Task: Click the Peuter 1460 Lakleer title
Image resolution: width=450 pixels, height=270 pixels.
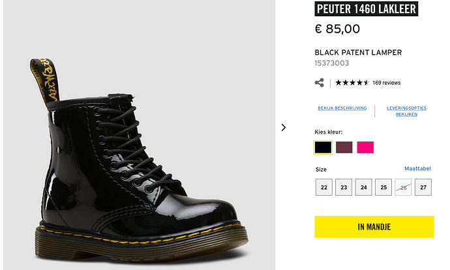Action: [x=367, y=9]
